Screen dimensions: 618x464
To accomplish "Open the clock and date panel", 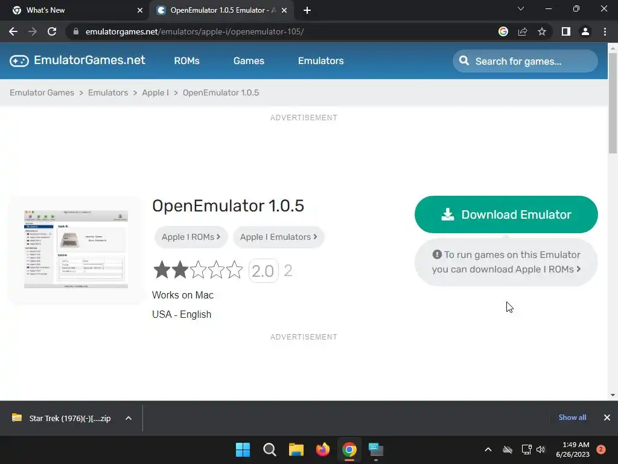I will [x=573, y=449].
